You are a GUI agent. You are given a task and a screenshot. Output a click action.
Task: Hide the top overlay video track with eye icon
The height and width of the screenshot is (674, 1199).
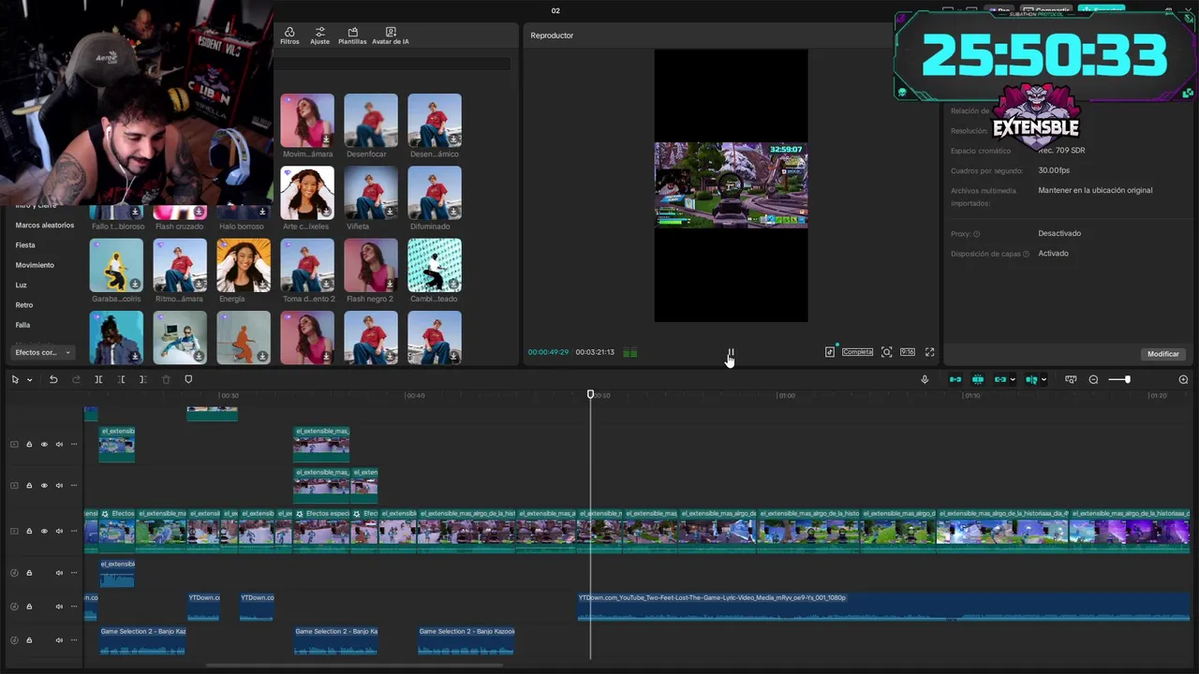[44, 445]
